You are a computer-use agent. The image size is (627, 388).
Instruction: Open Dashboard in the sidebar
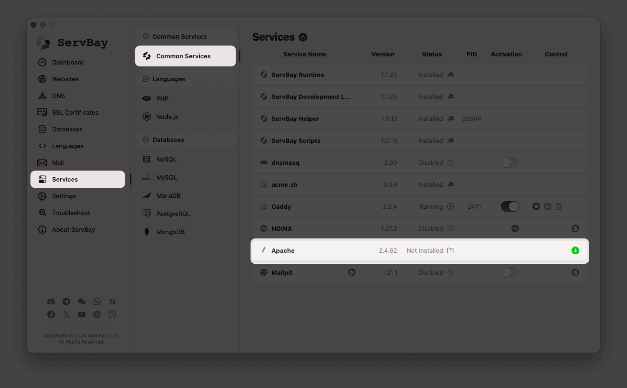point(67,62)
